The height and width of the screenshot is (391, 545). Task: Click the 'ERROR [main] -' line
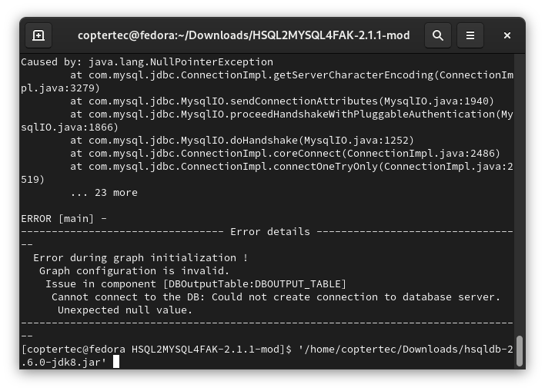(x=64, y=219)
